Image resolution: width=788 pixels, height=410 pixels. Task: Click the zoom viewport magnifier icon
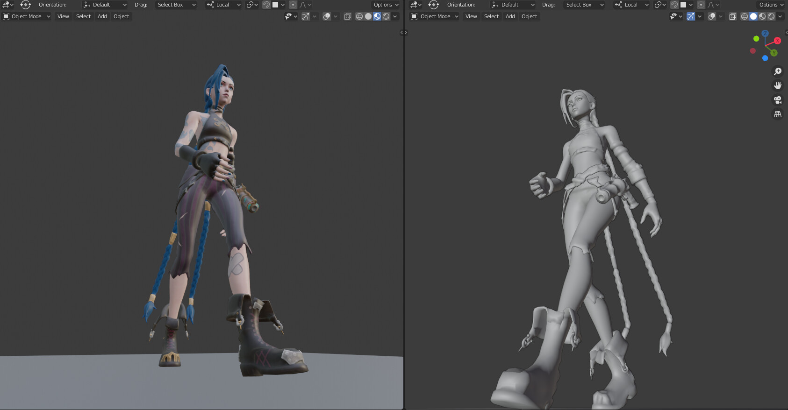(778, 71)
